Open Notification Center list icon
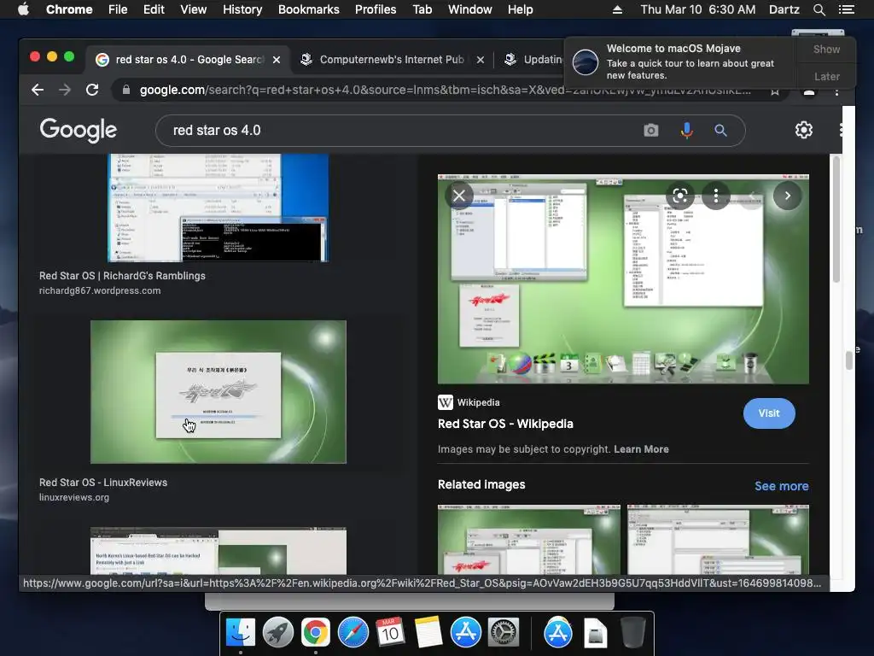This screenshot has height=656, width=874. tap(846, 9)
